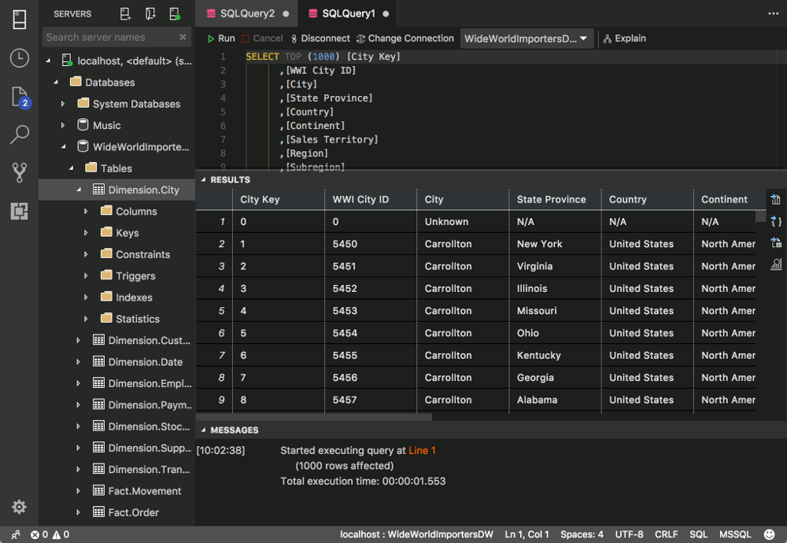
Task: Open the settings gear icon
Action: pyautogui.click(x=19, y=507)
